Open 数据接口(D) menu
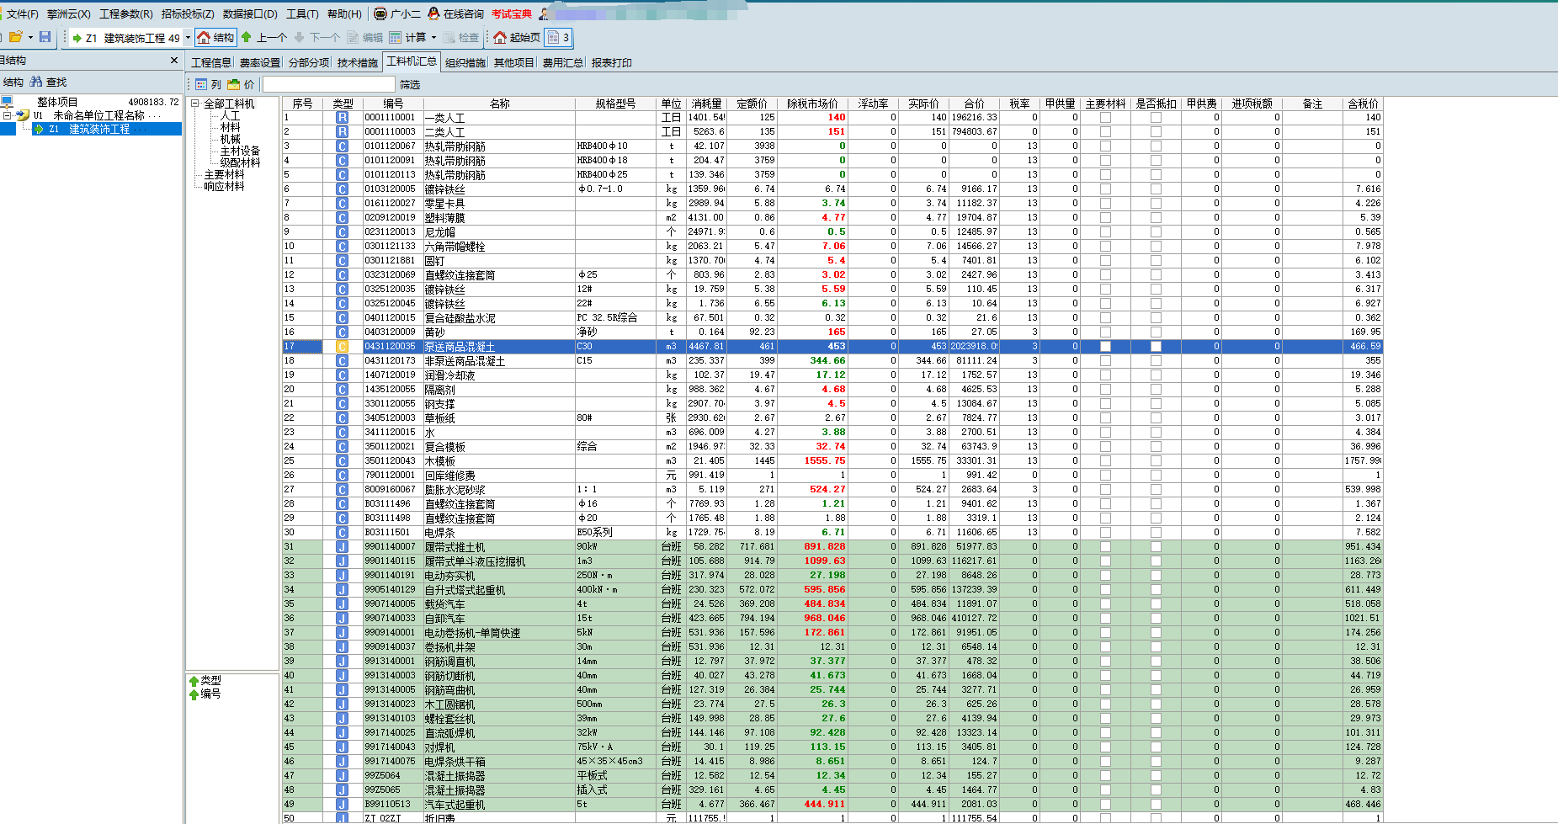1558x824 pixels. [x=250, y=13]
